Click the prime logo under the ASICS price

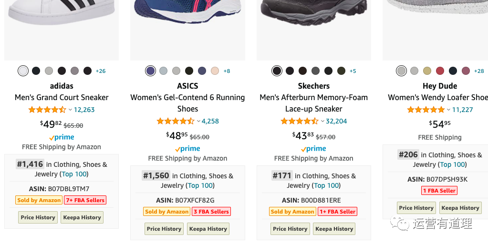point(187,149)
